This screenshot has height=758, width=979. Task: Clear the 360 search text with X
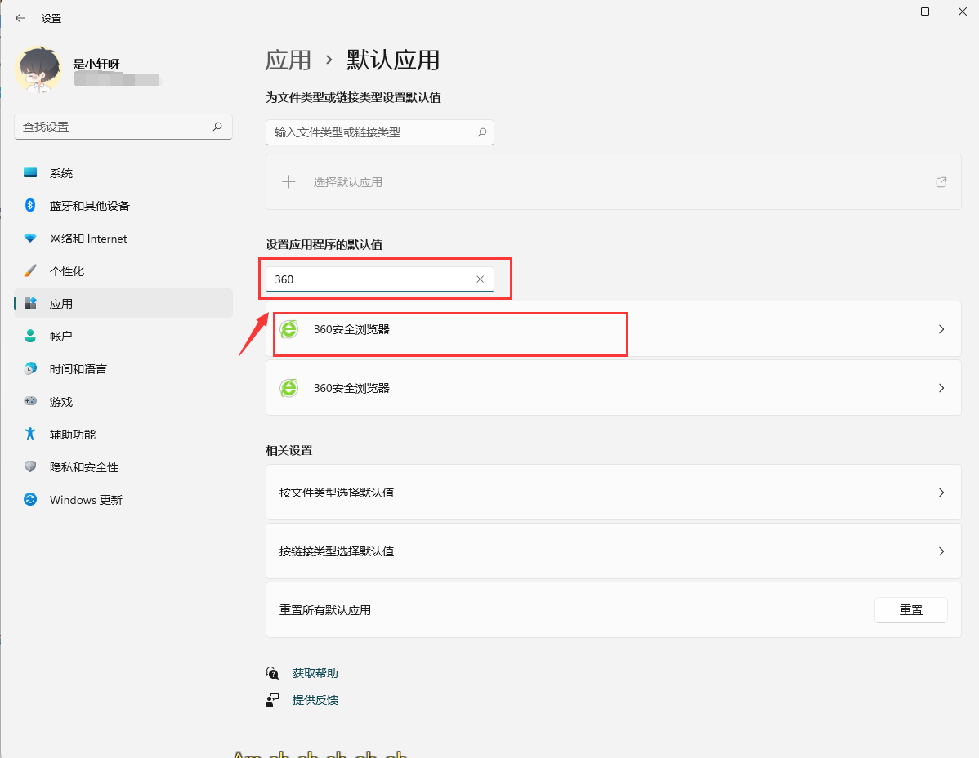pyautogui.click(x=481, y=279)
